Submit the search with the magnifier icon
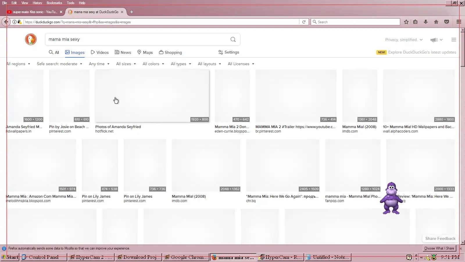The width and height of the screenshot is (465, 262). coord(233,39)
